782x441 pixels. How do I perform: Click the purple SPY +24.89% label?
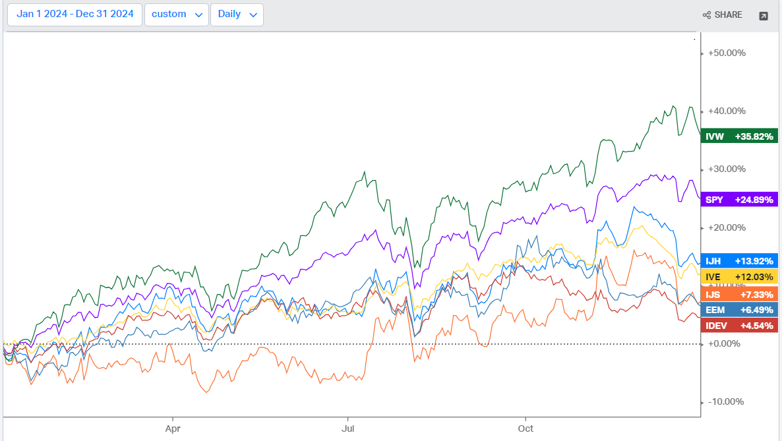pos(740,199)
